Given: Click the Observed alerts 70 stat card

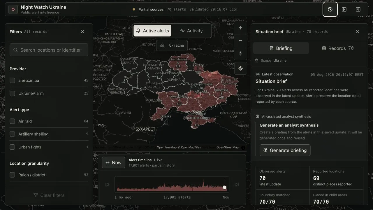Looking at the screenshot, I should [282, 178].
